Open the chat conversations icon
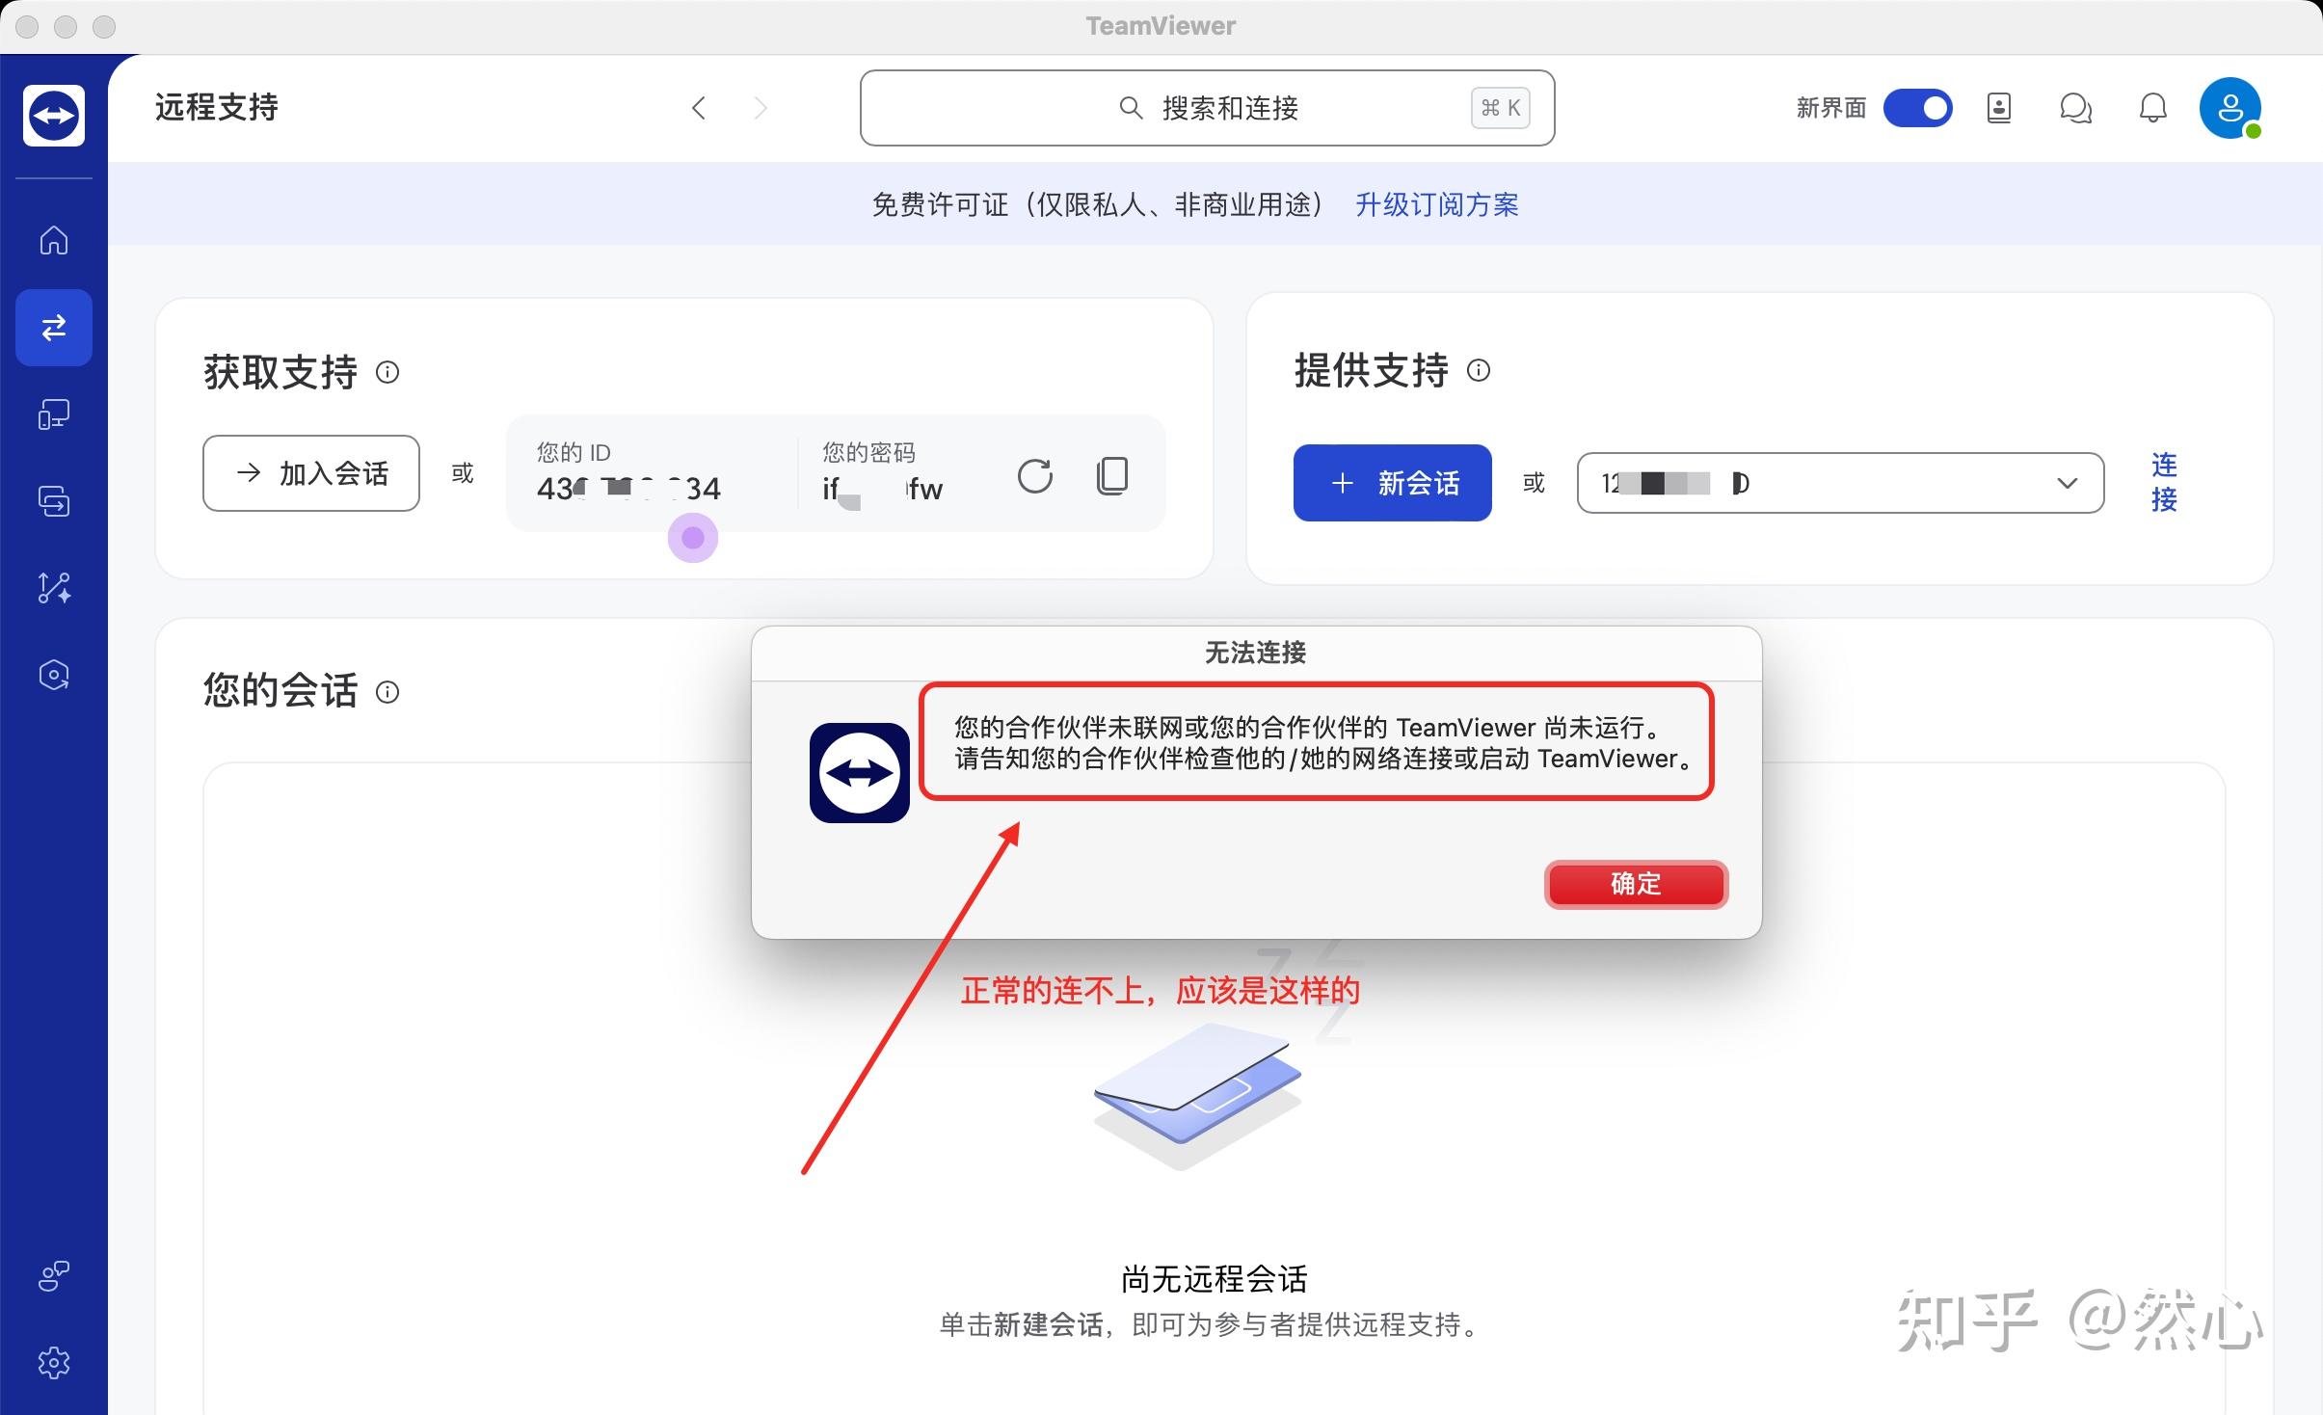2323x1415 pixels. [2074, 108]
